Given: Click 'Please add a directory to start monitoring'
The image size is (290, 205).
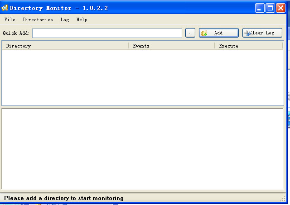Looking at the screenshot, I should click(x=64, y=198).
